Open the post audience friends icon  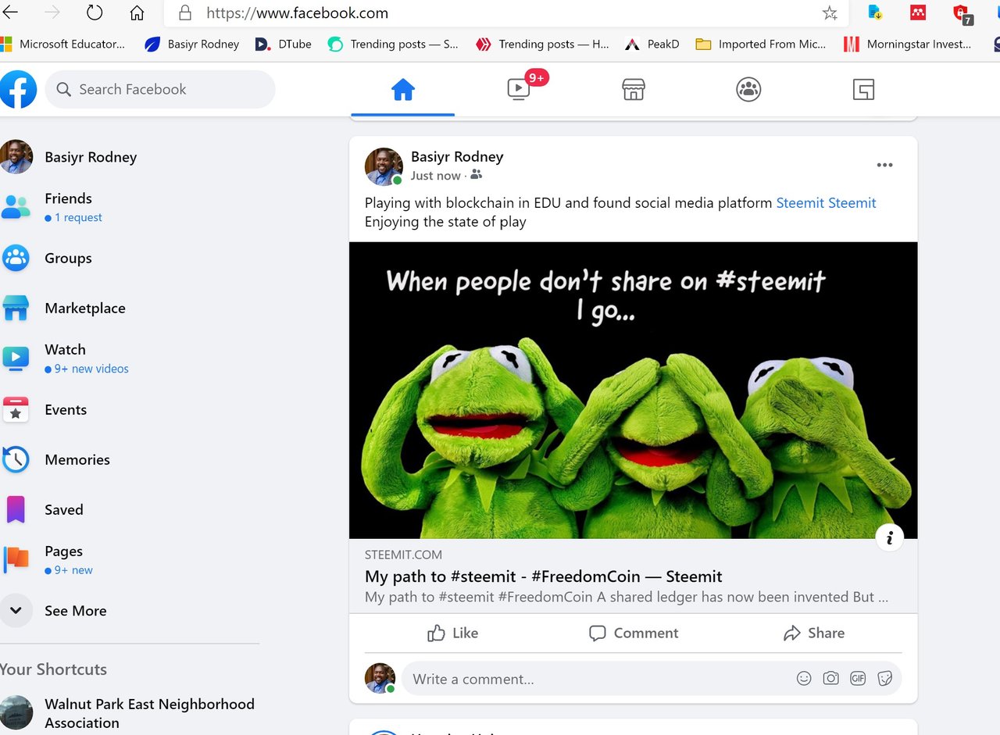pyautogui.click(x=477, y=176)
